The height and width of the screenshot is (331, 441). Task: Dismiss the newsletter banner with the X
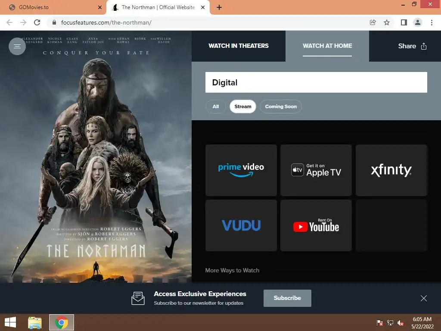click(x=424, y=298)
